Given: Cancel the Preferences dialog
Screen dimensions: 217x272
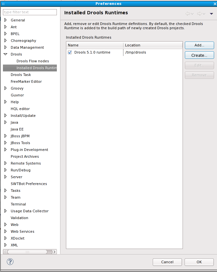Looking at the screenshot, I should [167, 262].
